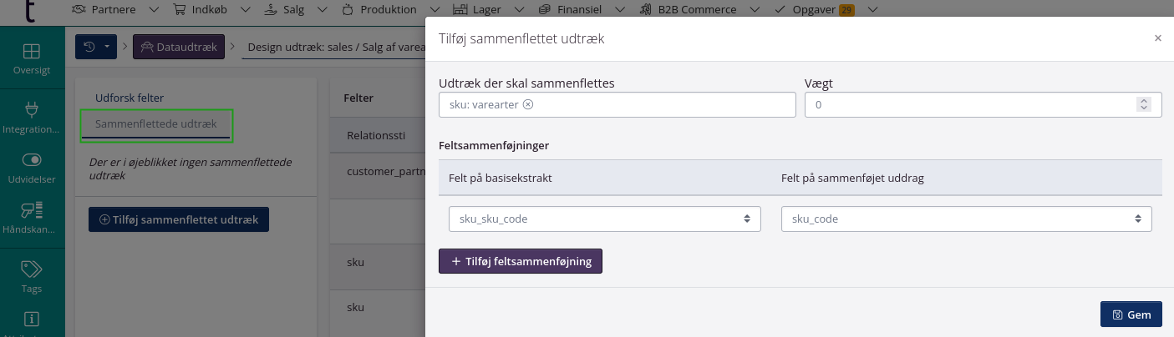The width and height of the screenshot is (1174, 337).
Task: Remove the 'sku: varearter' selection chip
Action: 528,104
